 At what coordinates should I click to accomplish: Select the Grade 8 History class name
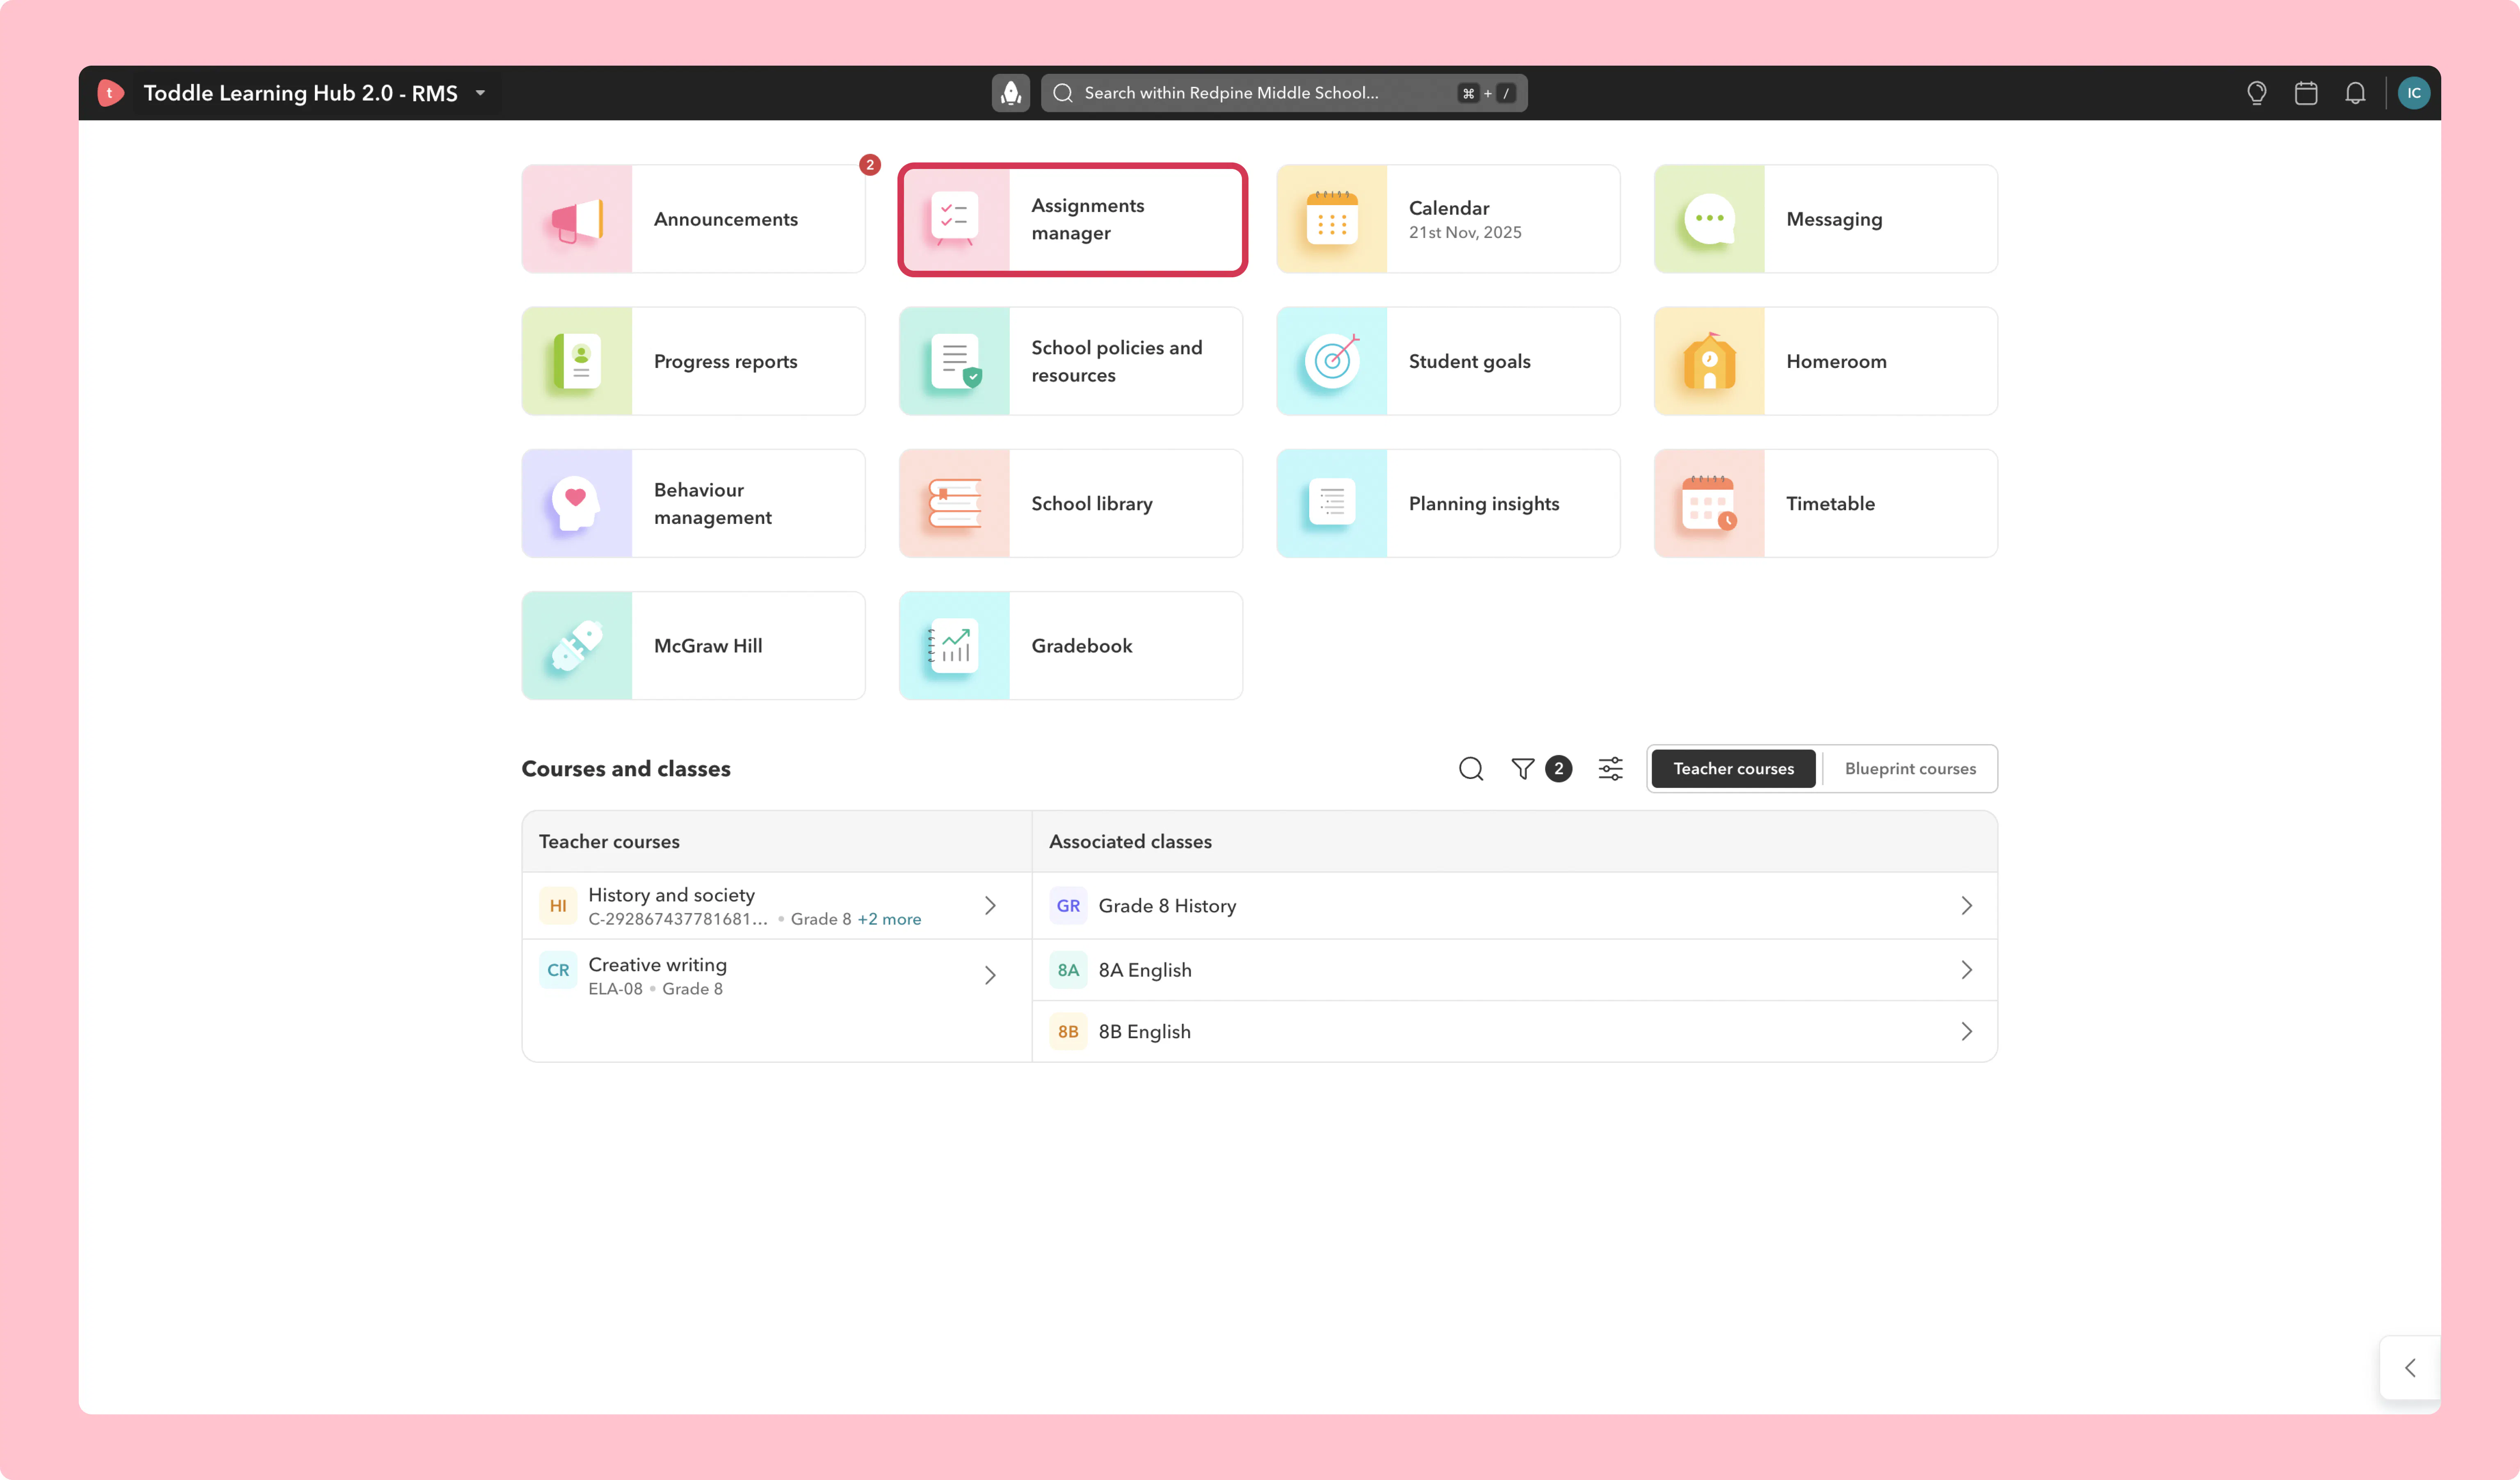tap(1167, 906)
